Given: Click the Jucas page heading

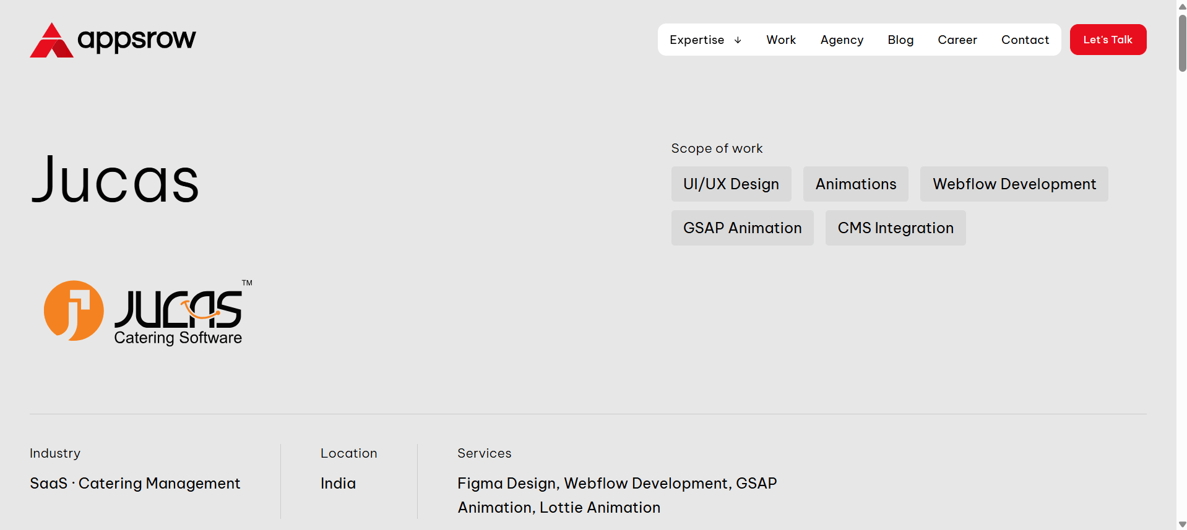Looking at the screenshot, I should (114, 179).
